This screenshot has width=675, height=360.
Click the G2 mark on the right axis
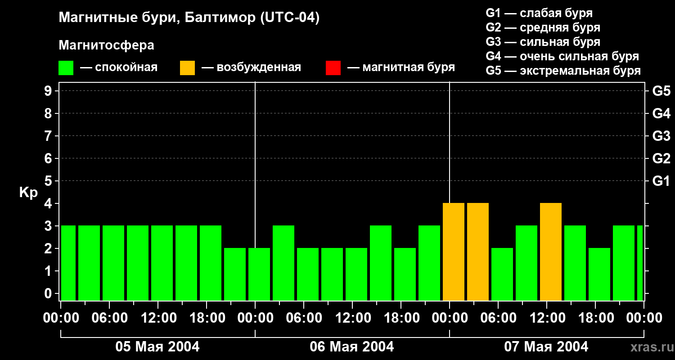pyautogui.click(x=661, y=158)
